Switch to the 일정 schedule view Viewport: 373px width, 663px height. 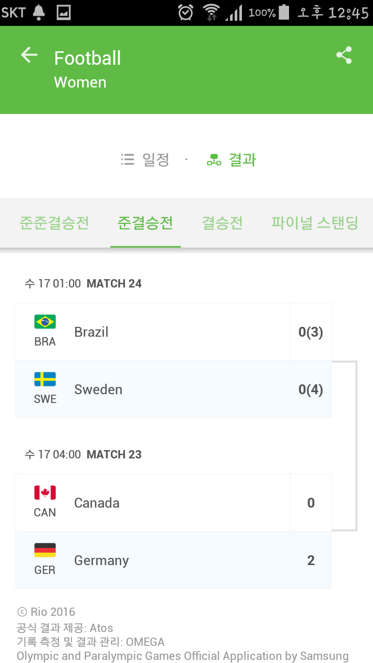pyautogui.click(x=146, y=160)
